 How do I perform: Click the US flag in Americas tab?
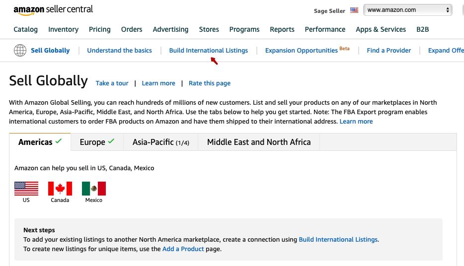coord(26,189)
